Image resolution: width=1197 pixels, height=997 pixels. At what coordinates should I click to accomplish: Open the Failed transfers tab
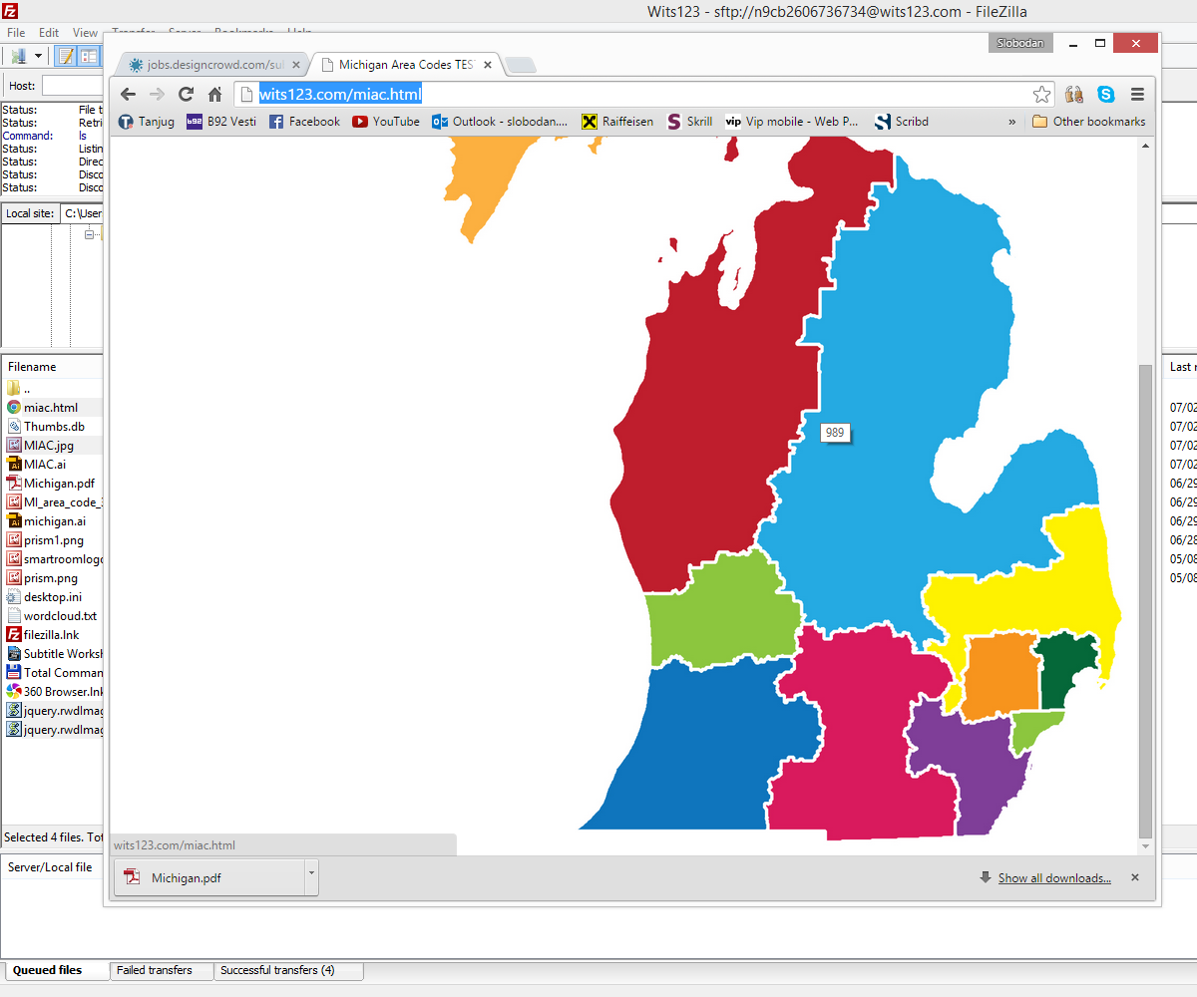pos(155,970)
